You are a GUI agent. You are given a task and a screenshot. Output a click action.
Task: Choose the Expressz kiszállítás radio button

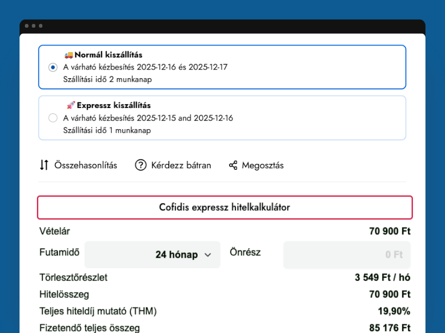pos(53,118)
